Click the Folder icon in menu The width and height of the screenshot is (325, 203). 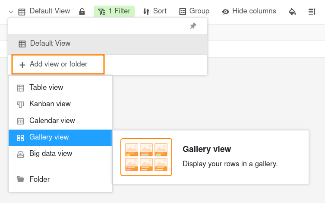[20, 179]
